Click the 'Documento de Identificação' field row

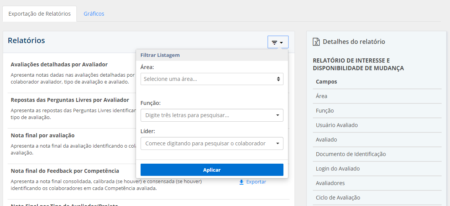[x=376, y=154]
